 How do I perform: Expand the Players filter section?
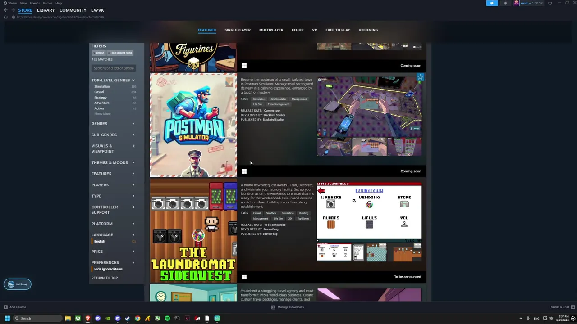pyautogui.click(x=113, y=185)
